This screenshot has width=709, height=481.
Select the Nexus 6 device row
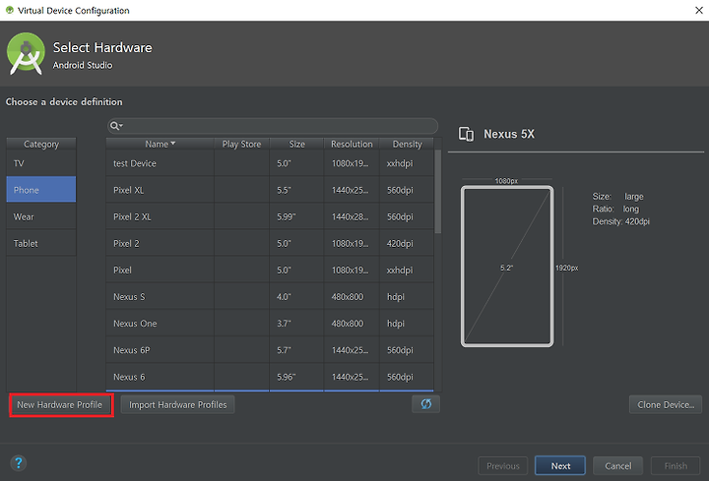pos(270,376)
